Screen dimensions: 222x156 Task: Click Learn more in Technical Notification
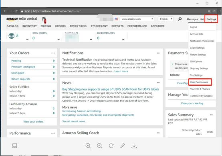(121, 71)
